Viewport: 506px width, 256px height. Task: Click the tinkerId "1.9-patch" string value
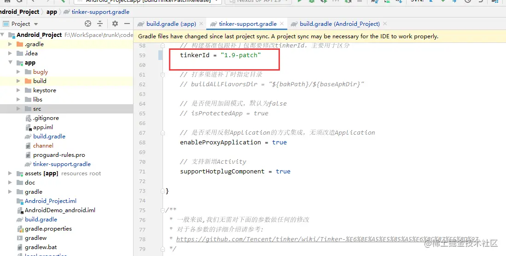241,55
